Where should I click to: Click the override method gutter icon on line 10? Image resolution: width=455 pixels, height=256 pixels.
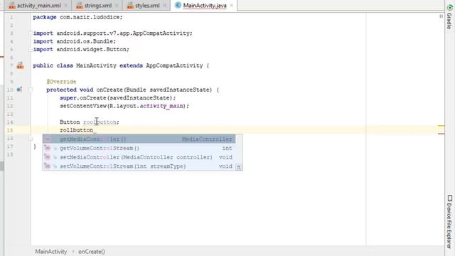(19, 90)
